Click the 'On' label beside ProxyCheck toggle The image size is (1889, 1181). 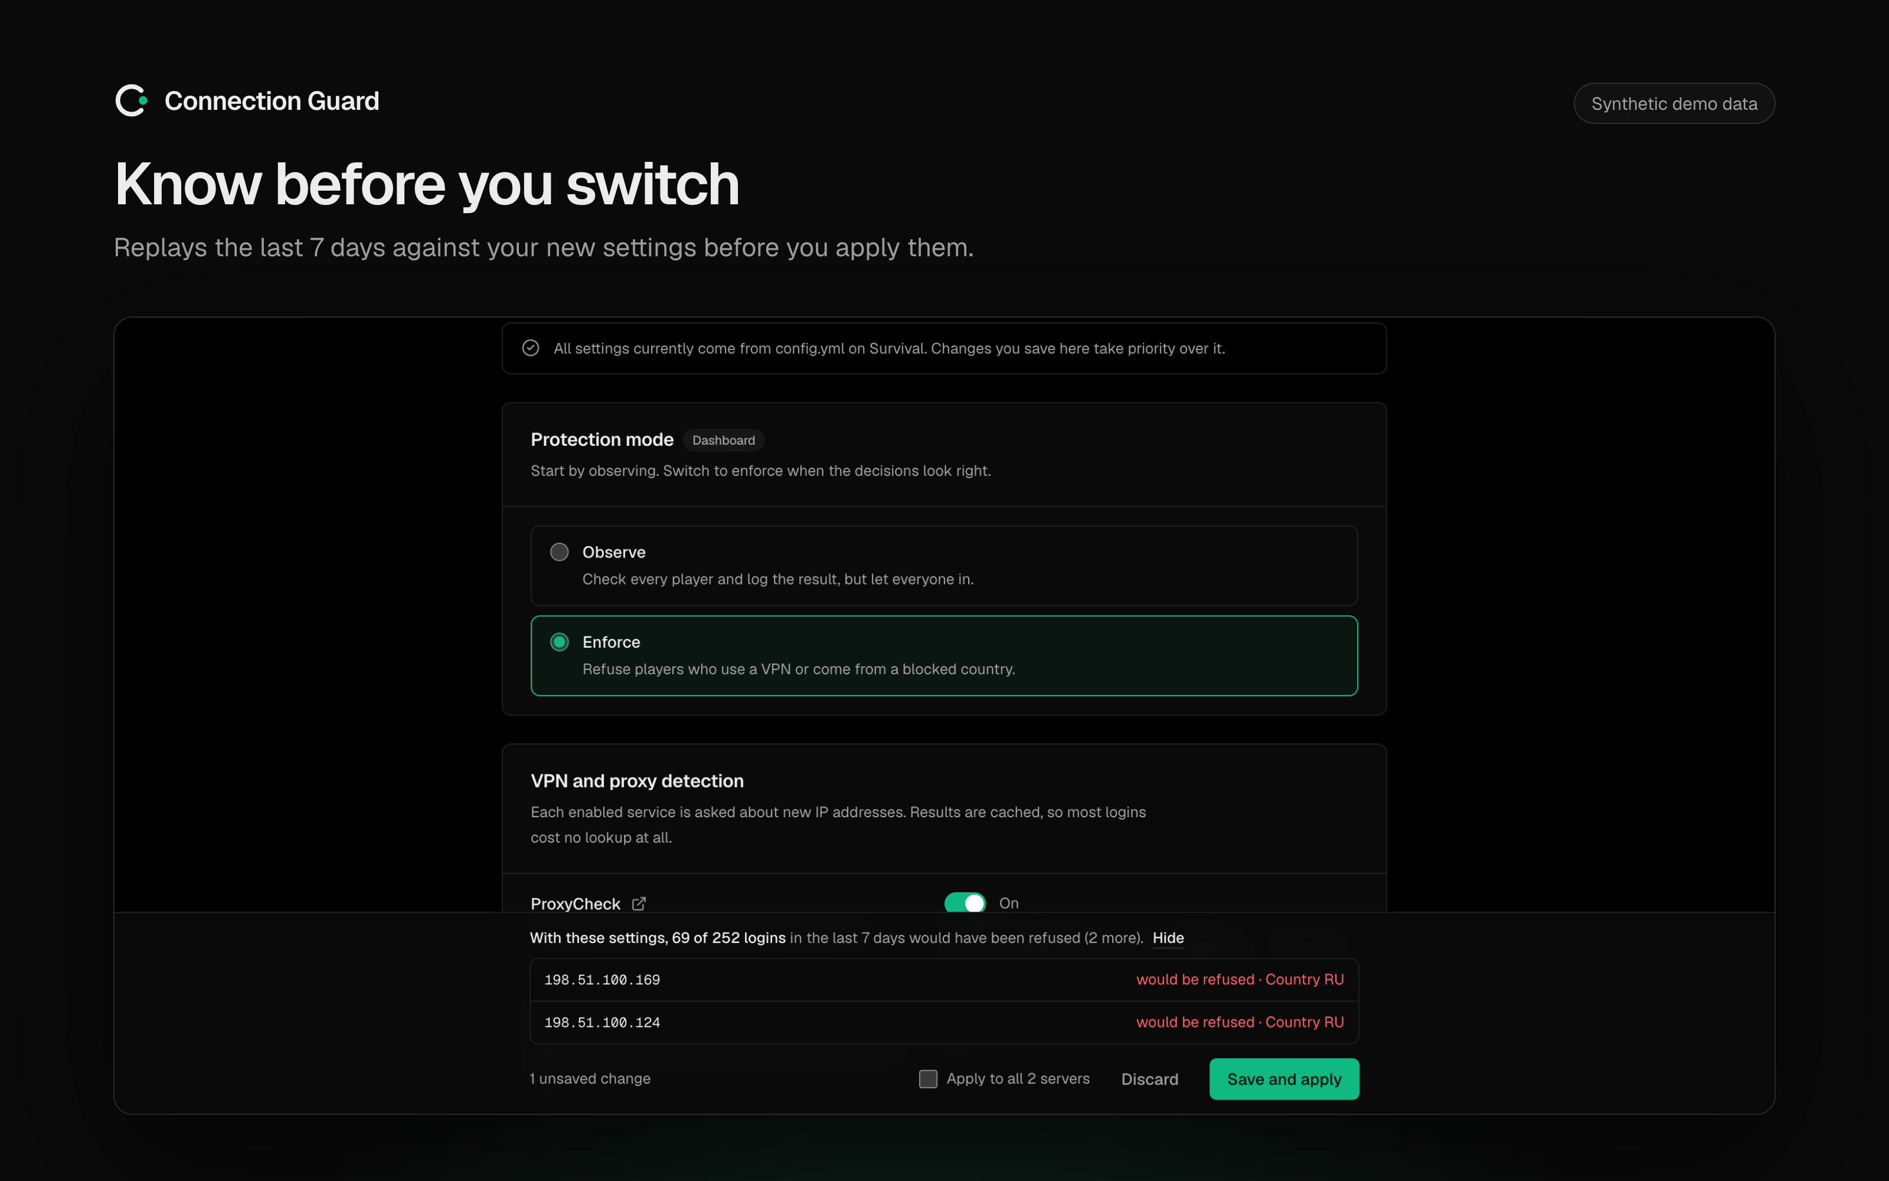(1008, 903)
